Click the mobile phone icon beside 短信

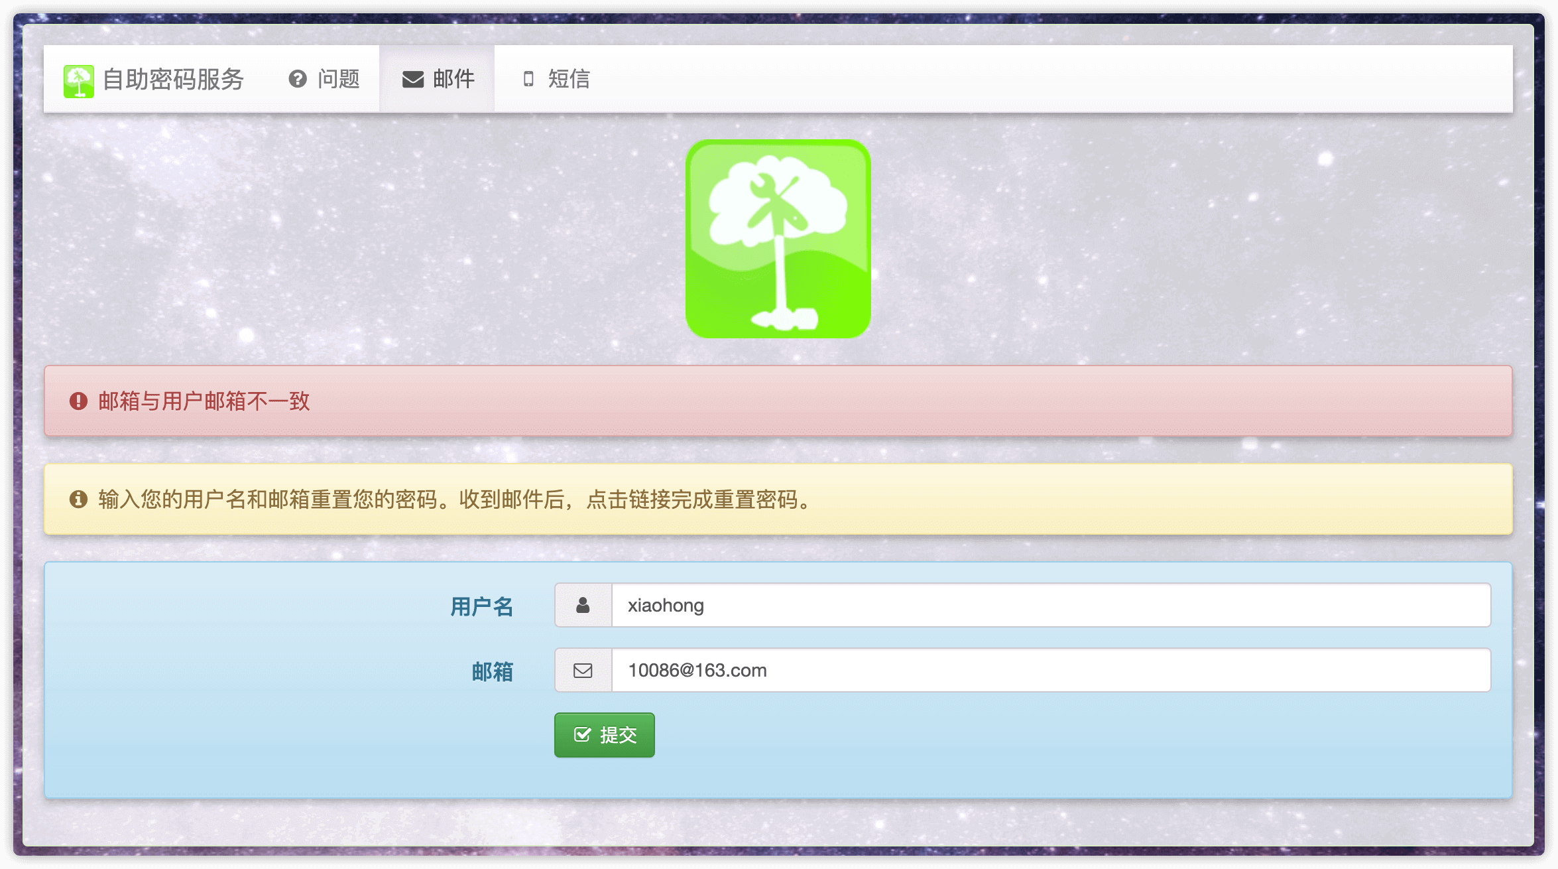528,79
